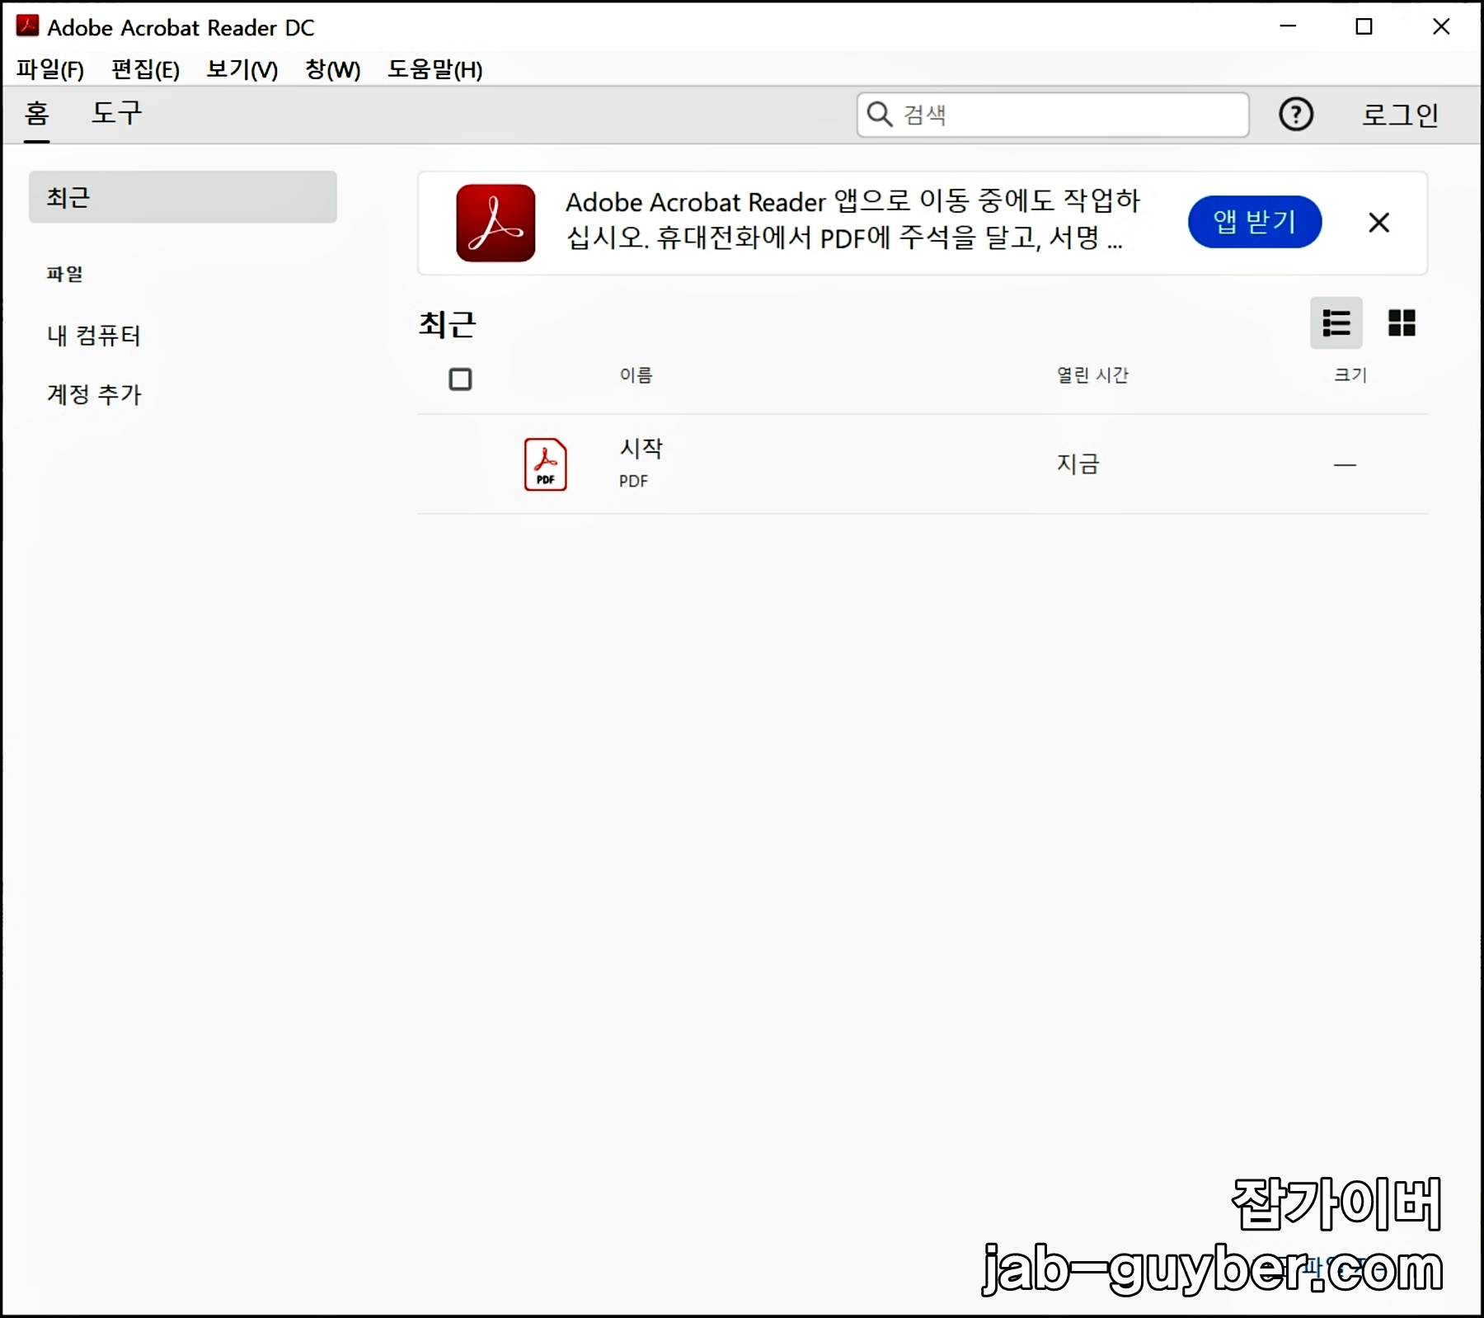This screenshot has height=1318, width=1484.
Task: Click the 앱 받기 button
Action: [x=1255, y=221]
